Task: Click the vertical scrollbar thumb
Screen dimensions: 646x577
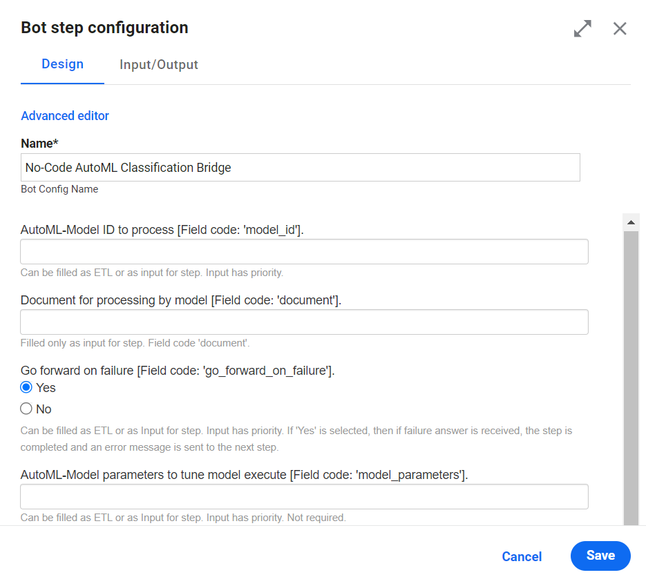Action: (631, 378)
